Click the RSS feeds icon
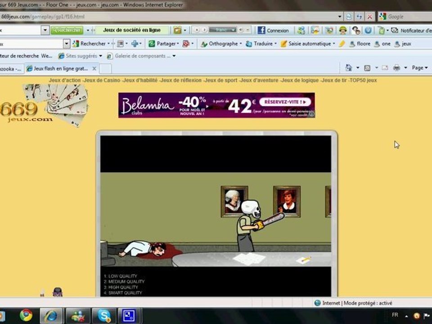Viewport: 432px width, 324px height. 367,68
